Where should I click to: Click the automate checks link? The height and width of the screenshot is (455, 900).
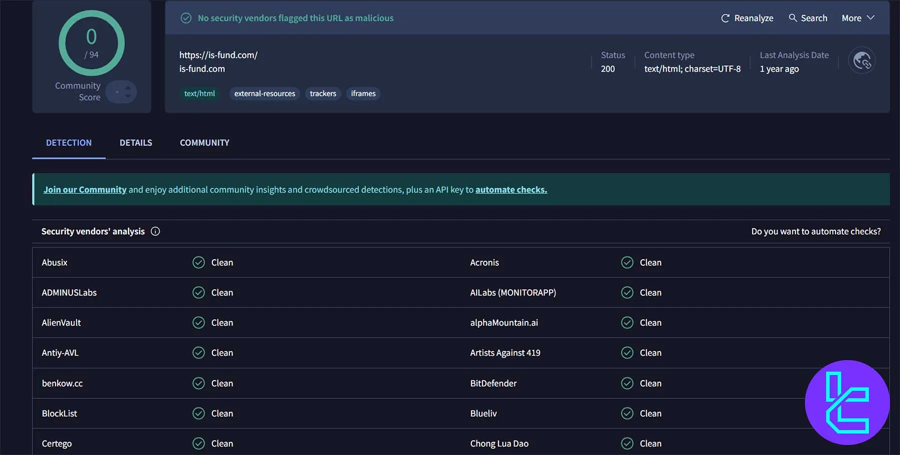click(x=510, y=189)
